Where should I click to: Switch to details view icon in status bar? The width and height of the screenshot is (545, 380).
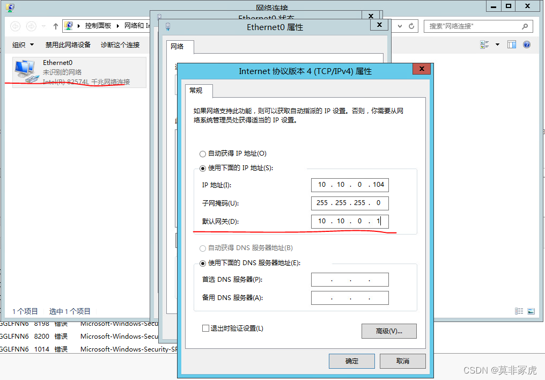519,311
